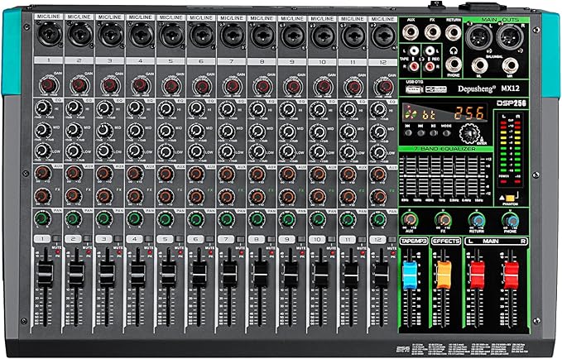Click the 1kHz equalizer band slider
This screenshot has height=359, width=562.
coord(444,177)
